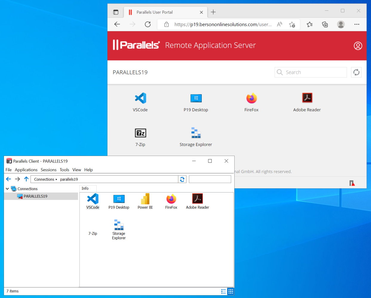
Task: Click the user account icon in the red portal header
Action: tap(358, 46)
